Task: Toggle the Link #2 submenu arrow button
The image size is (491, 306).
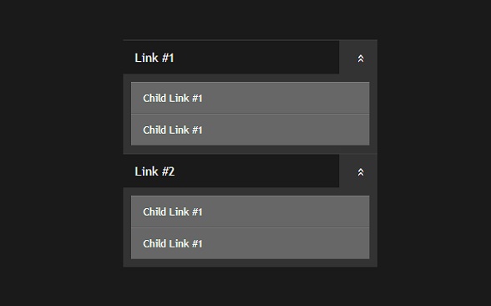Action: pyautogui.click(x=358, y=171)
